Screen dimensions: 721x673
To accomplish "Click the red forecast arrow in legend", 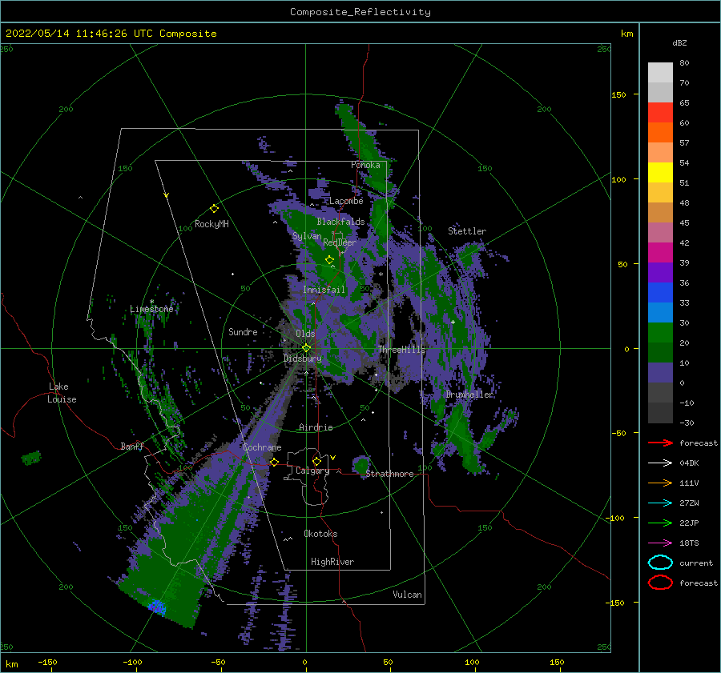I will point(660,443).
